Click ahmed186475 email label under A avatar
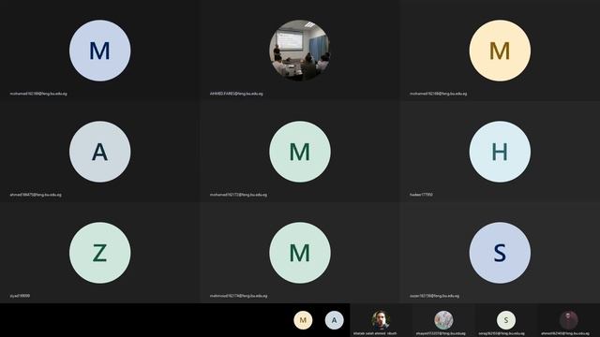This screenshot has height=337, width=600. coord(36,195)
